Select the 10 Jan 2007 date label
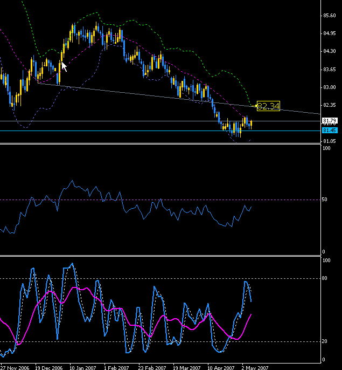The image size is (342, 370). 83,368
